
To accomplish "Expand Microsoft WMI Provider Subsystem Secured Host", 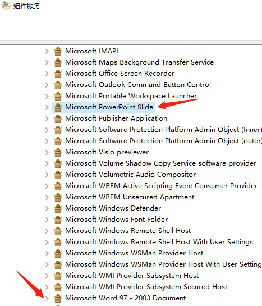I will click(47, 287).
